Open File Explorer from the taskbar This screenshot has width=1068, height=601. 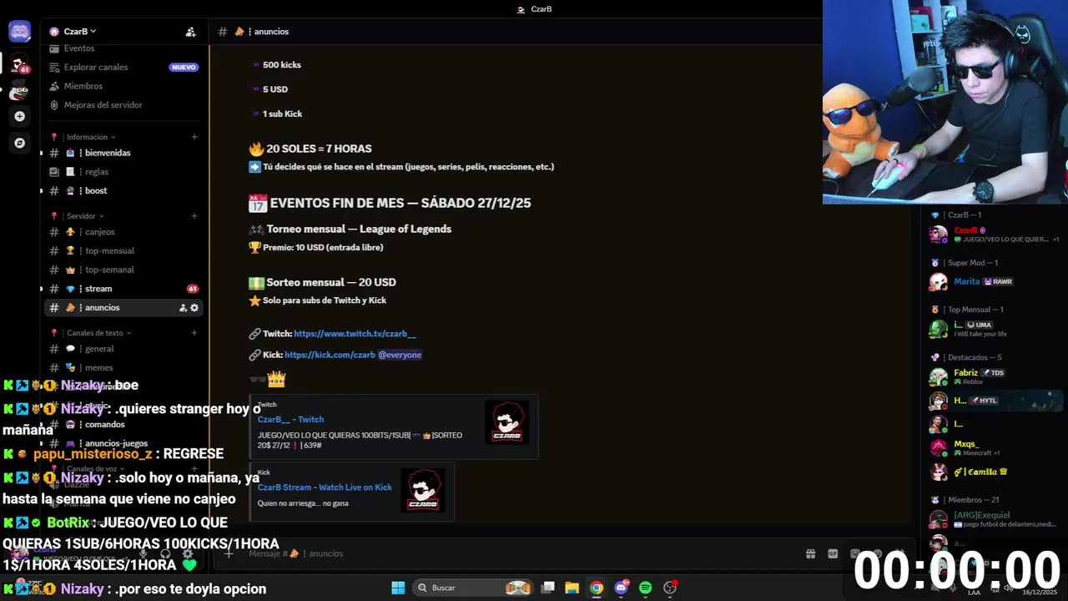pos(572,588)
